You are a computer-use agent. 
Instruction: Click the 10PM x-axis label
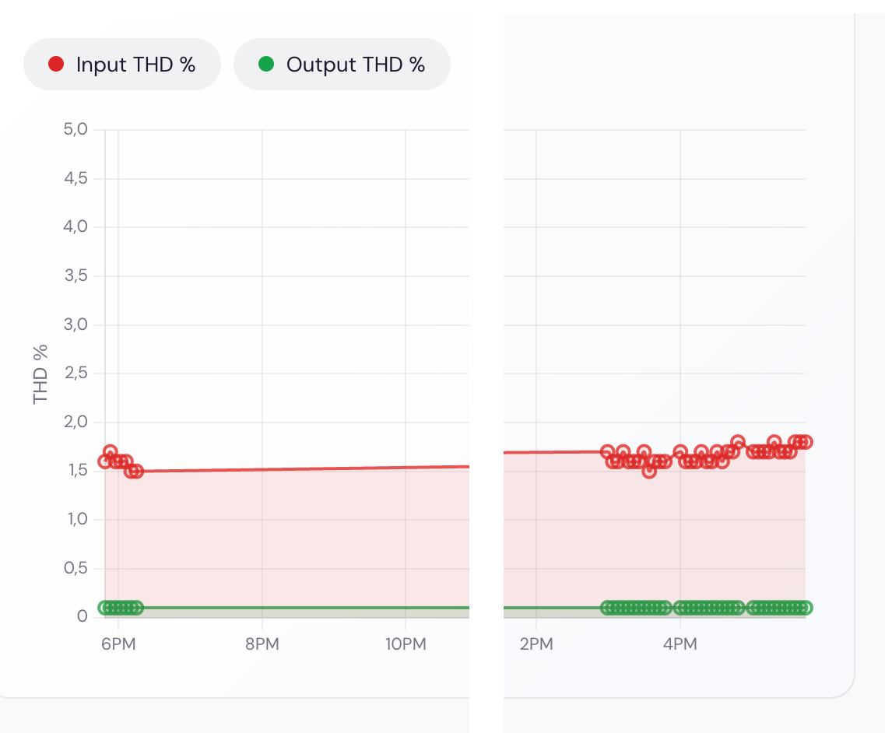click(406, 645)
